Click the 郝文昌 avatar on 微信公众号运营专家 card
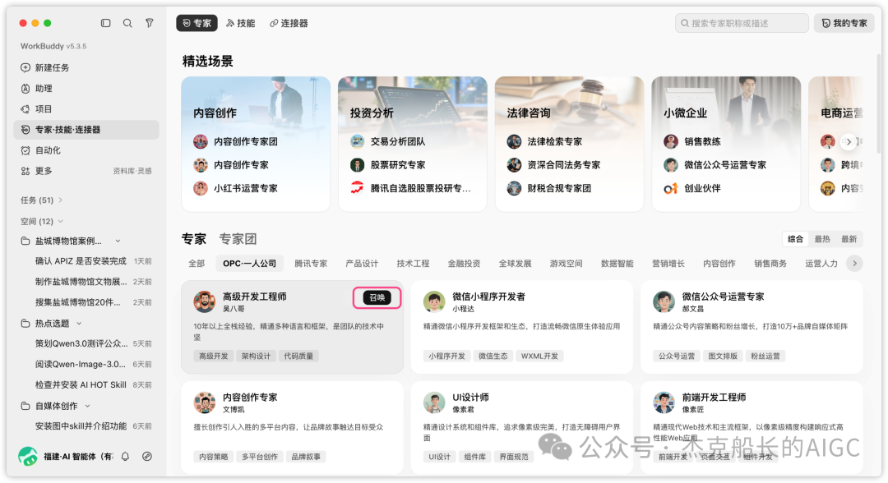The width and height of the screenshot is (888, 483). (664, 302)
